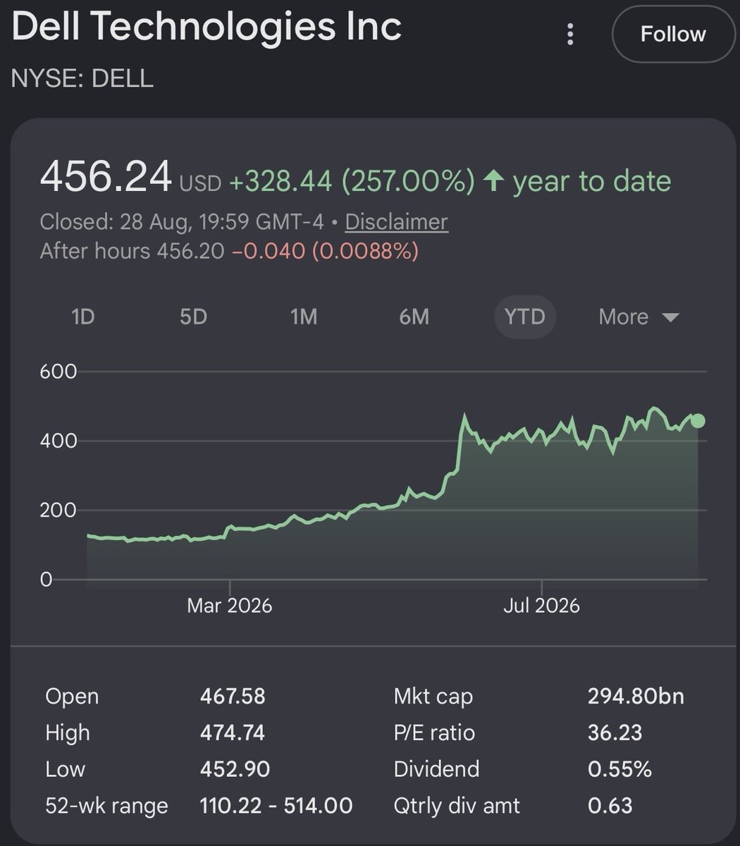Follow Dell Technologies stock
The image size is (740, 846).
tap(673, 34)
